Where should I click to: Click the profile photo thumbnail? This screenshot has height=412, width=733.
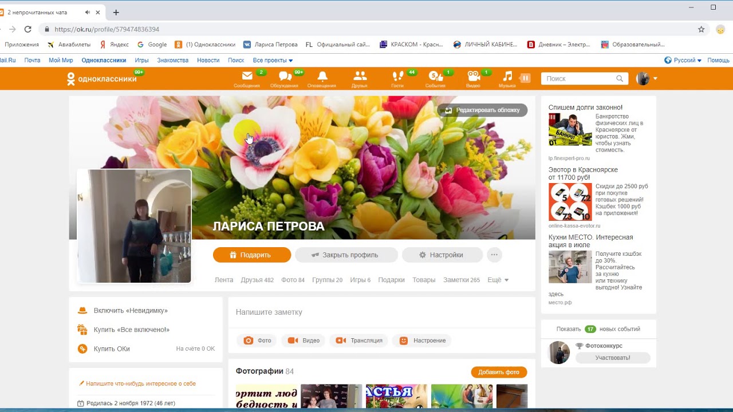(x=134, y=226)
